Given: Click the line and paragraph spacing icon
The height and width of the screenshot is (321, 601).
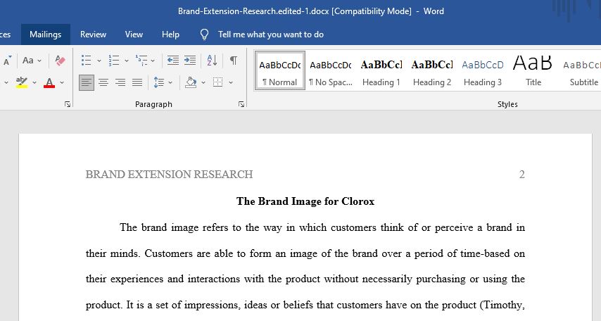Looking at the screenshot, I should [x=158, y=82].
